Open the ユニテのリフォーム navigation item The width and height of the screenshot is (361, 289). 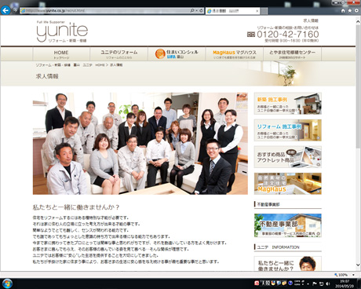coord(119,54)
